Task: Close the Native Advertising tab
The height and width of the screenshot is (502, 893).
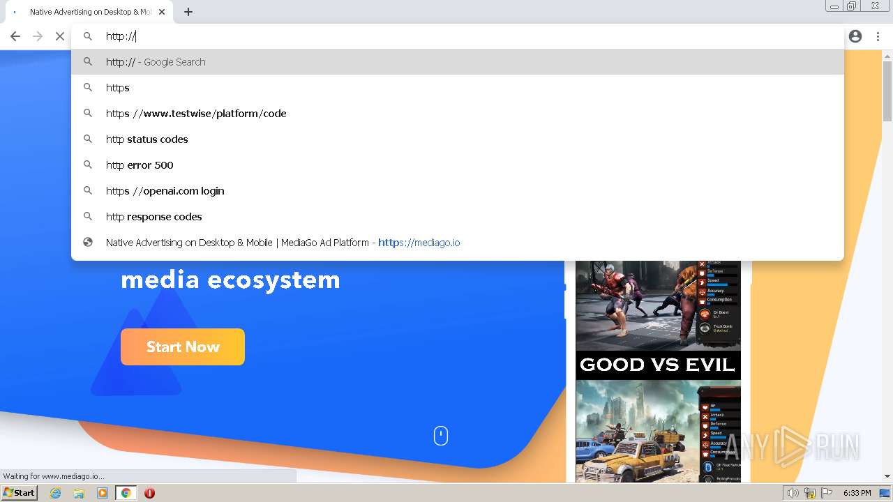Action: pos(162,12)
